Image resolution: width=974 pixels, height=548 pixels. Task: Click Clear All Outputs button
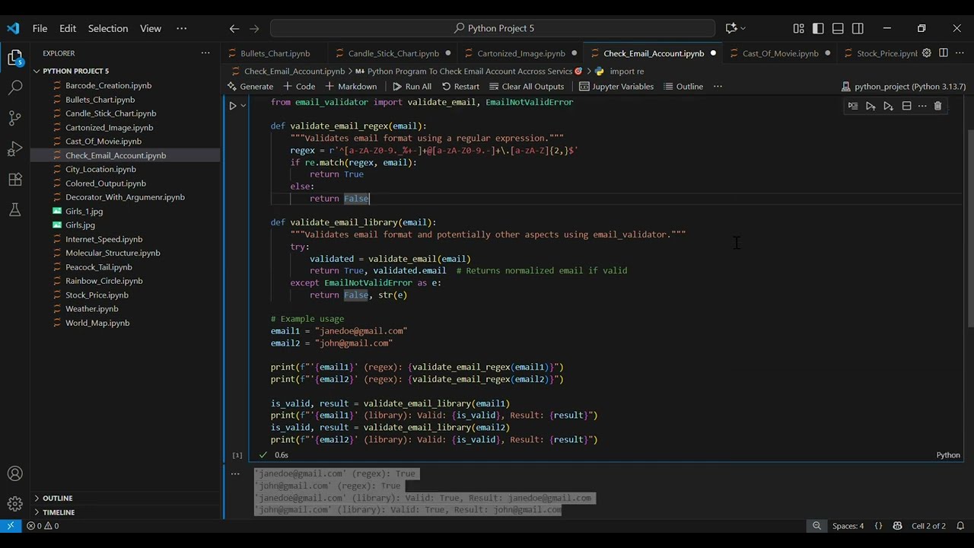click(x=526, y=87)
